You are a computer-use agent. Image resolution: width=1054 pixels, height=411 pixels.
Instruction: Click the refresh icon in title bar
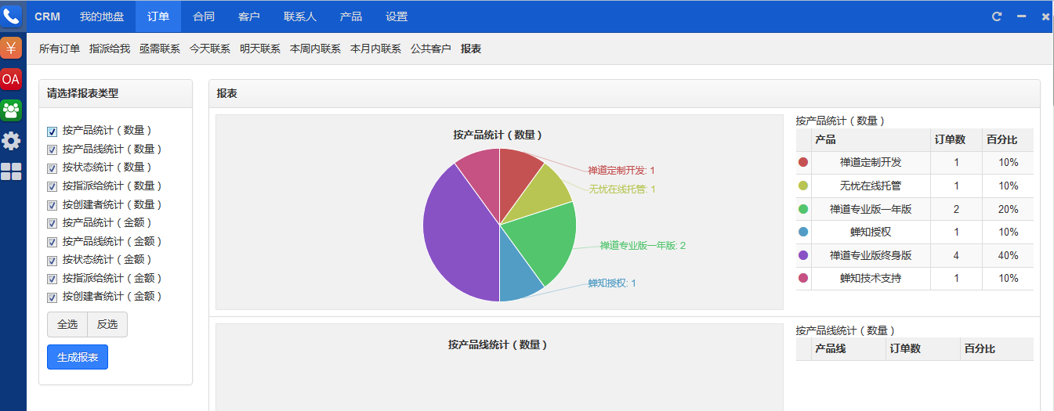[x=997, y=16]
